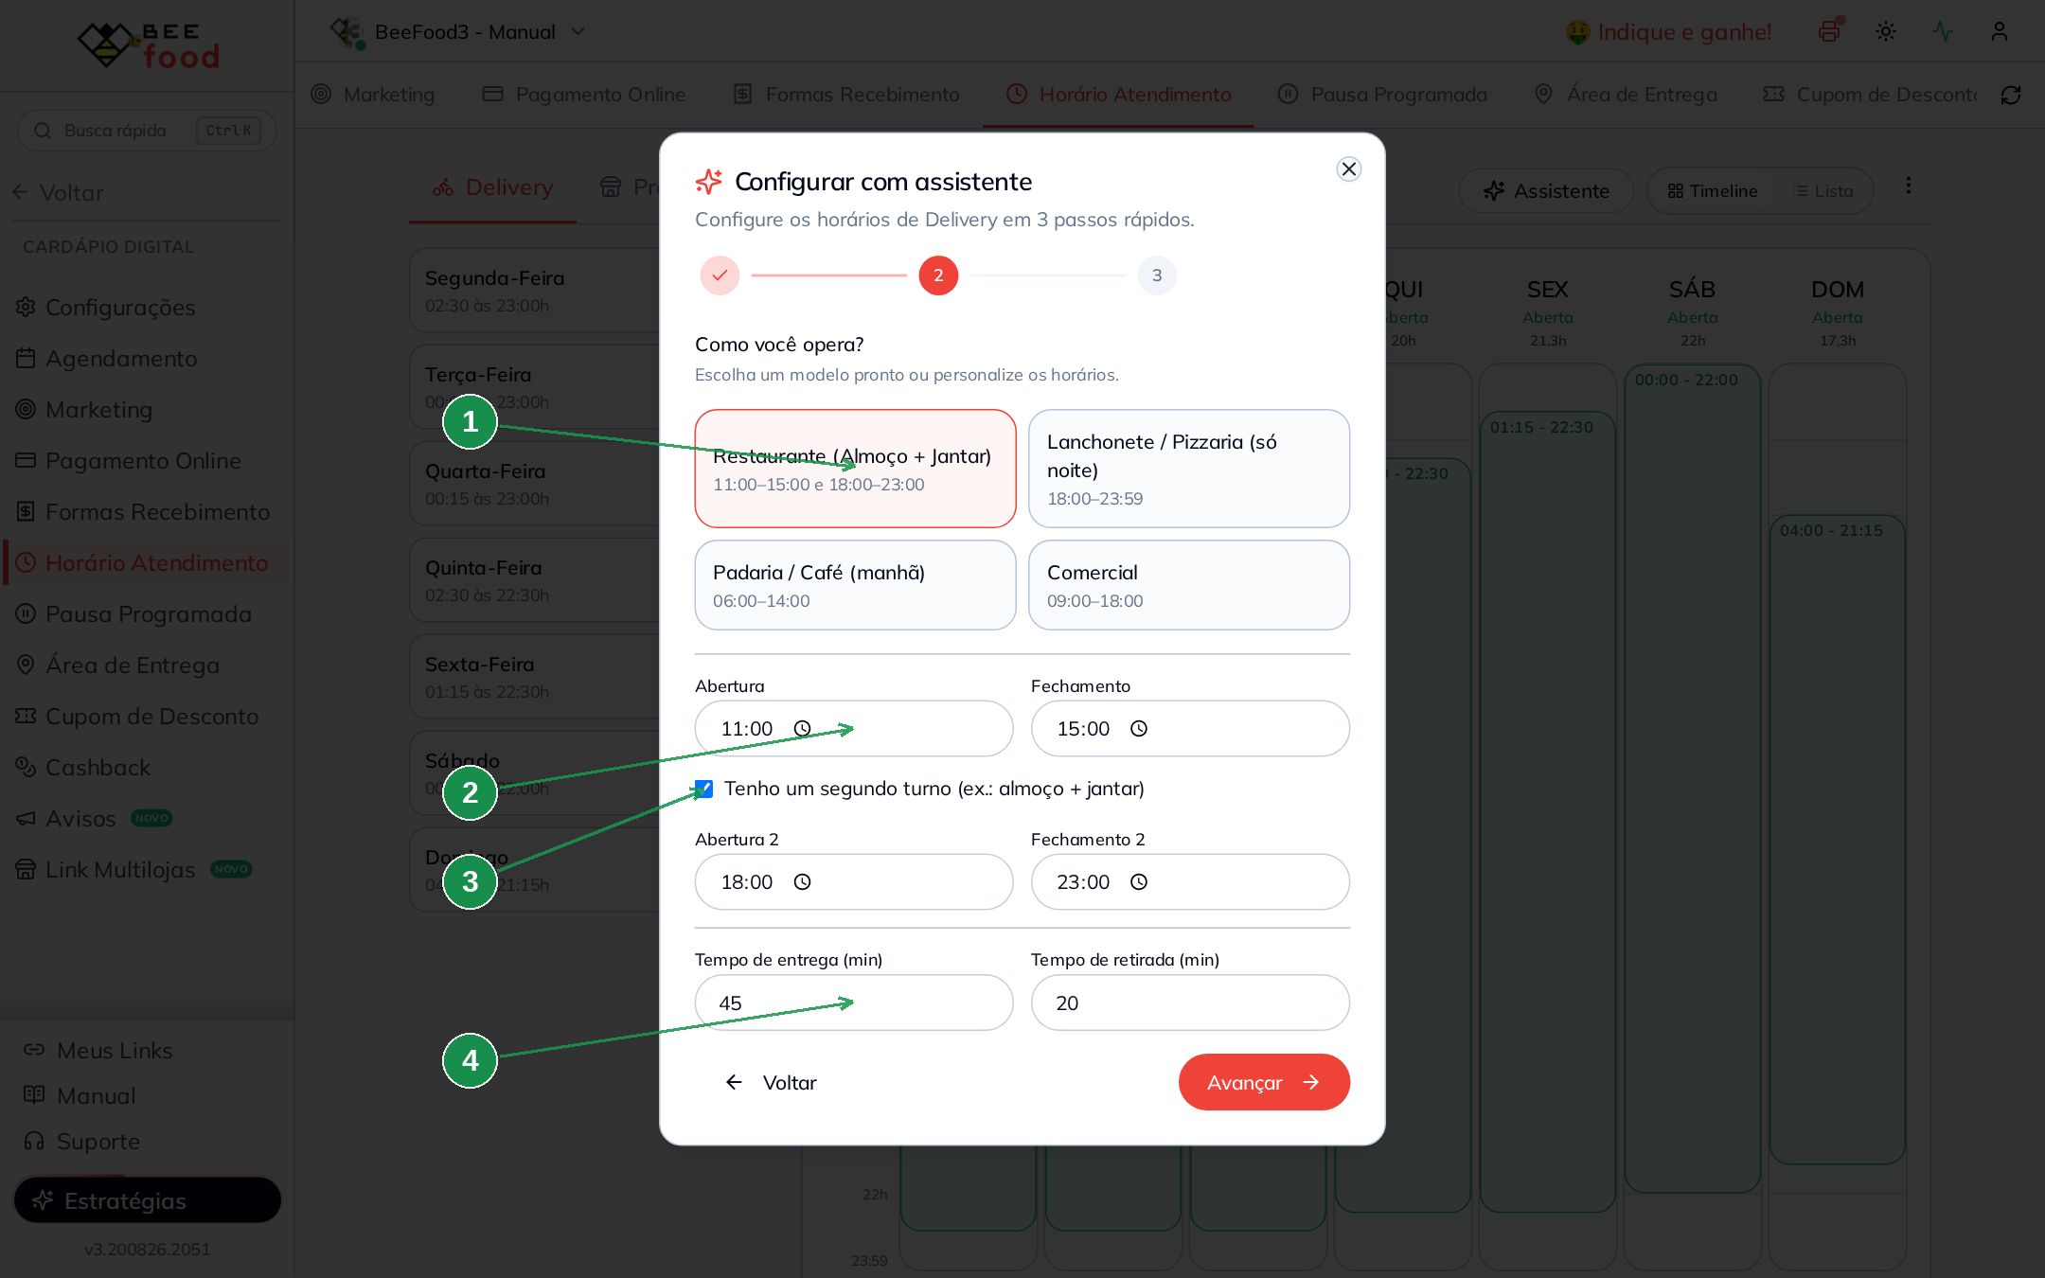Open clock picker for Fechamento field

(x=1139, y=729)
